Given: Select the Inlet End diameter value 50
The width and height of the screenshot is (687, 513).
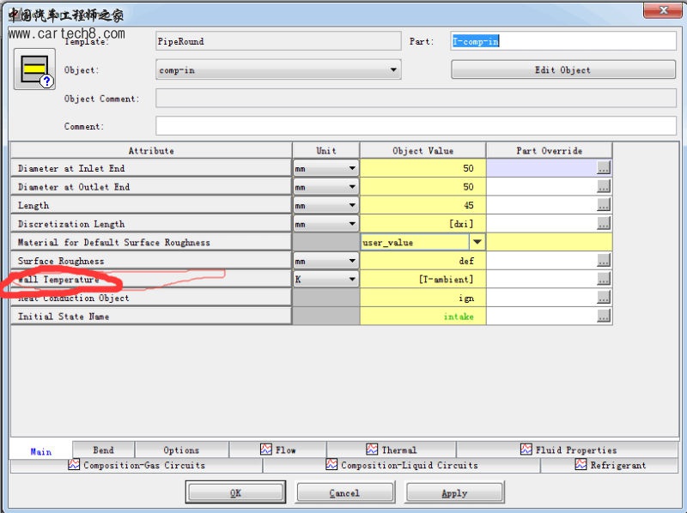Looking at the screenshot, I should pyautogui.click(x=423, y=168).
